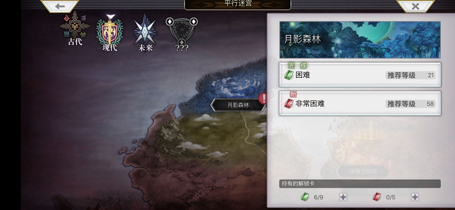Click the green unlock card count icon
The image size is (455, 210).
tap(305, 197)
